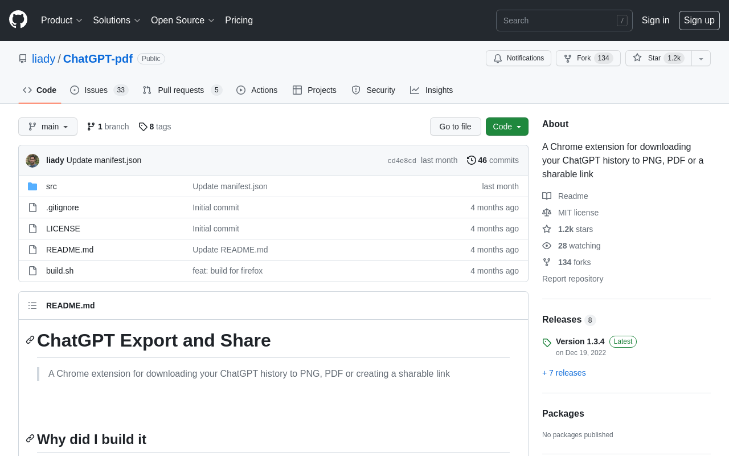Image resolution: width=729 pixels, height=456 pixels.
Task: Click the Sign in link
Action: point(656,21)
